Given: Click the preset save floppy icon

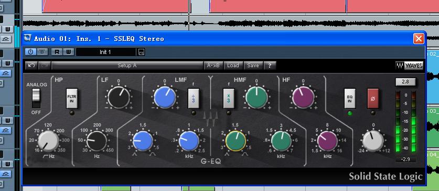Looking at the screenshot, I should [x=141, y=52].
